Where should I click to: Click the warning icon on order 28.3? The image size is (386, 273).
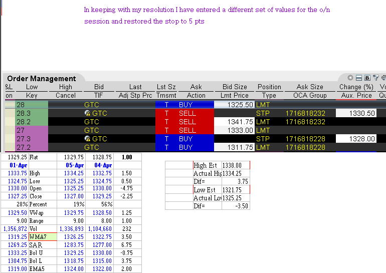tap(87, 113)
